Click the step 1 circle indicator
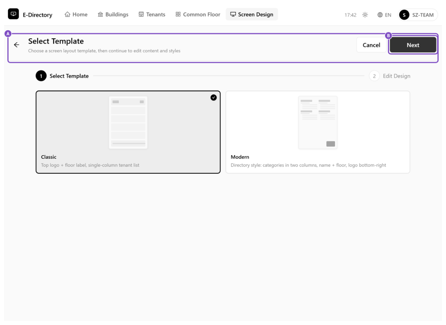Viewport: 446px width, 325px height. pos(41,76)
